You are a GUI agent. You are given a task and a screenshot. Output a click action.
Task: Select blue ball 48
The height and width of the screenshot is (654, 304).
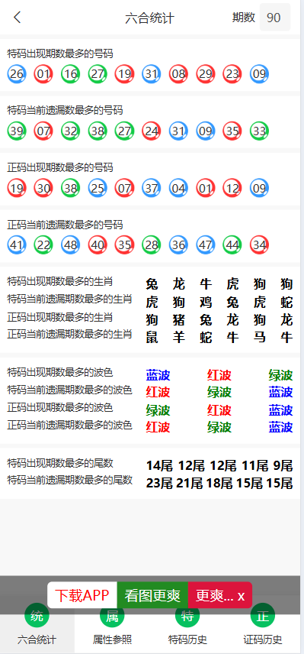71,245
